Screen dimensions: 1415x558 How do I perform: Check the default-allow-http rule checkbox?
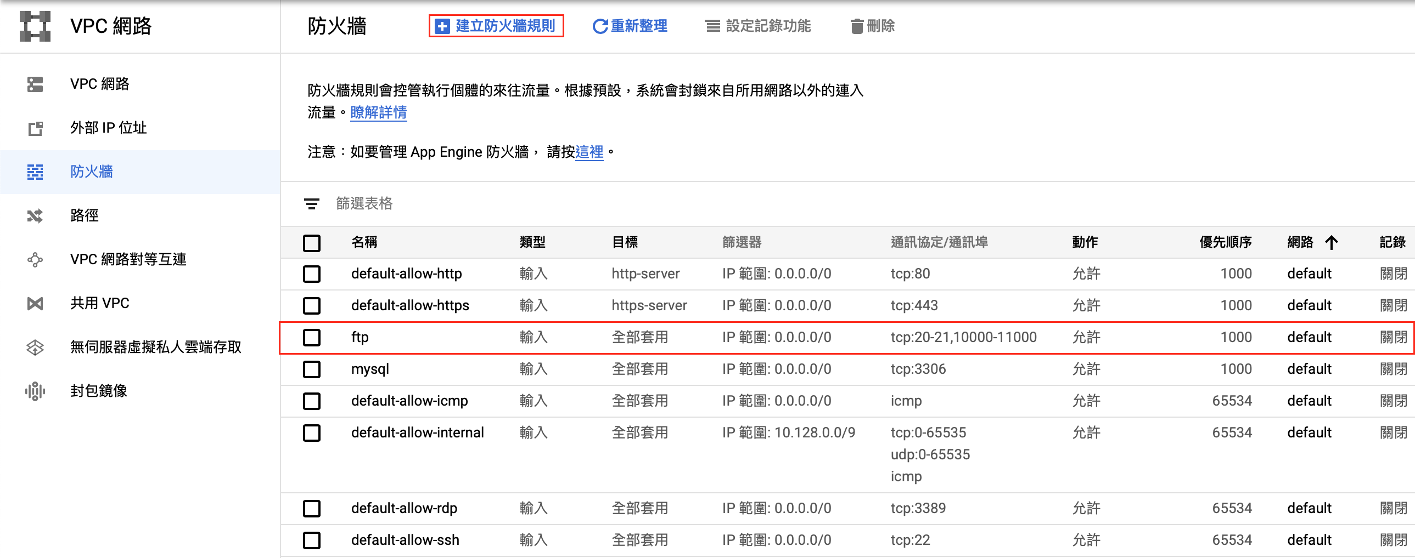[x=311, y=274]
